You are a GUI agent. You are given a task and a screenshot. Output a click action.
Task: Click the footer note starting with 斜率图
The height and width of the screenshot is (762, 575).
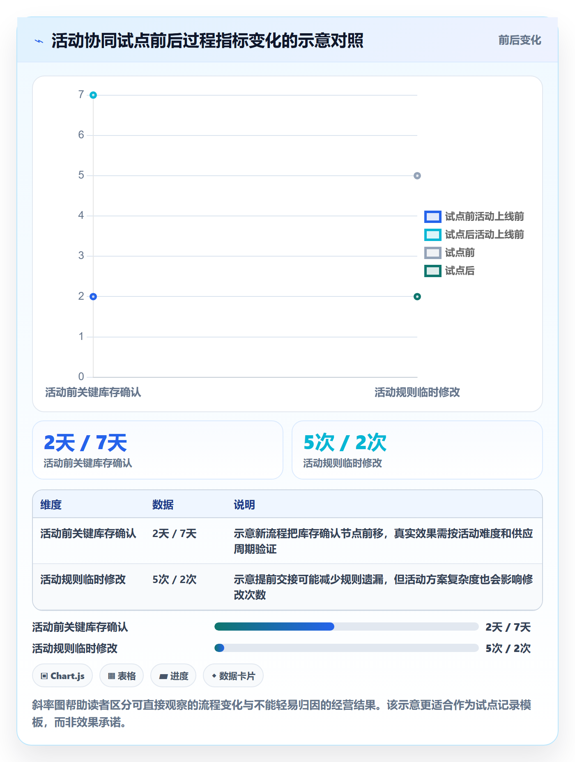[282, 714]
